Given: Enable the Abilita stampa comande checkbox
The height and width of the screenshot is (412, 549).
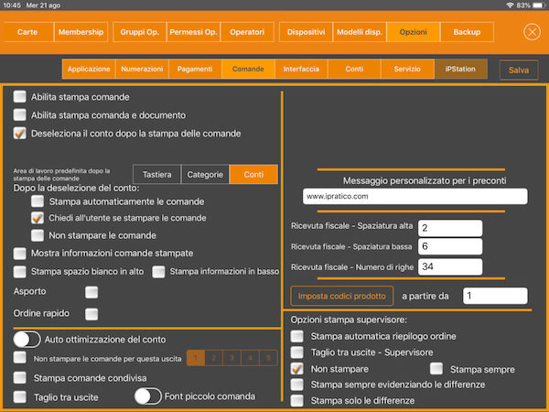Looking at the screenshot, I should [19, 96].
